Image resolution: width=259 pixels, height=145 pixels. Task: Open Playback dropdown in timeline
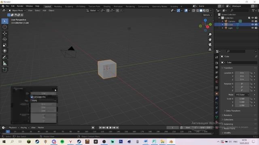[x=13, y=128]
